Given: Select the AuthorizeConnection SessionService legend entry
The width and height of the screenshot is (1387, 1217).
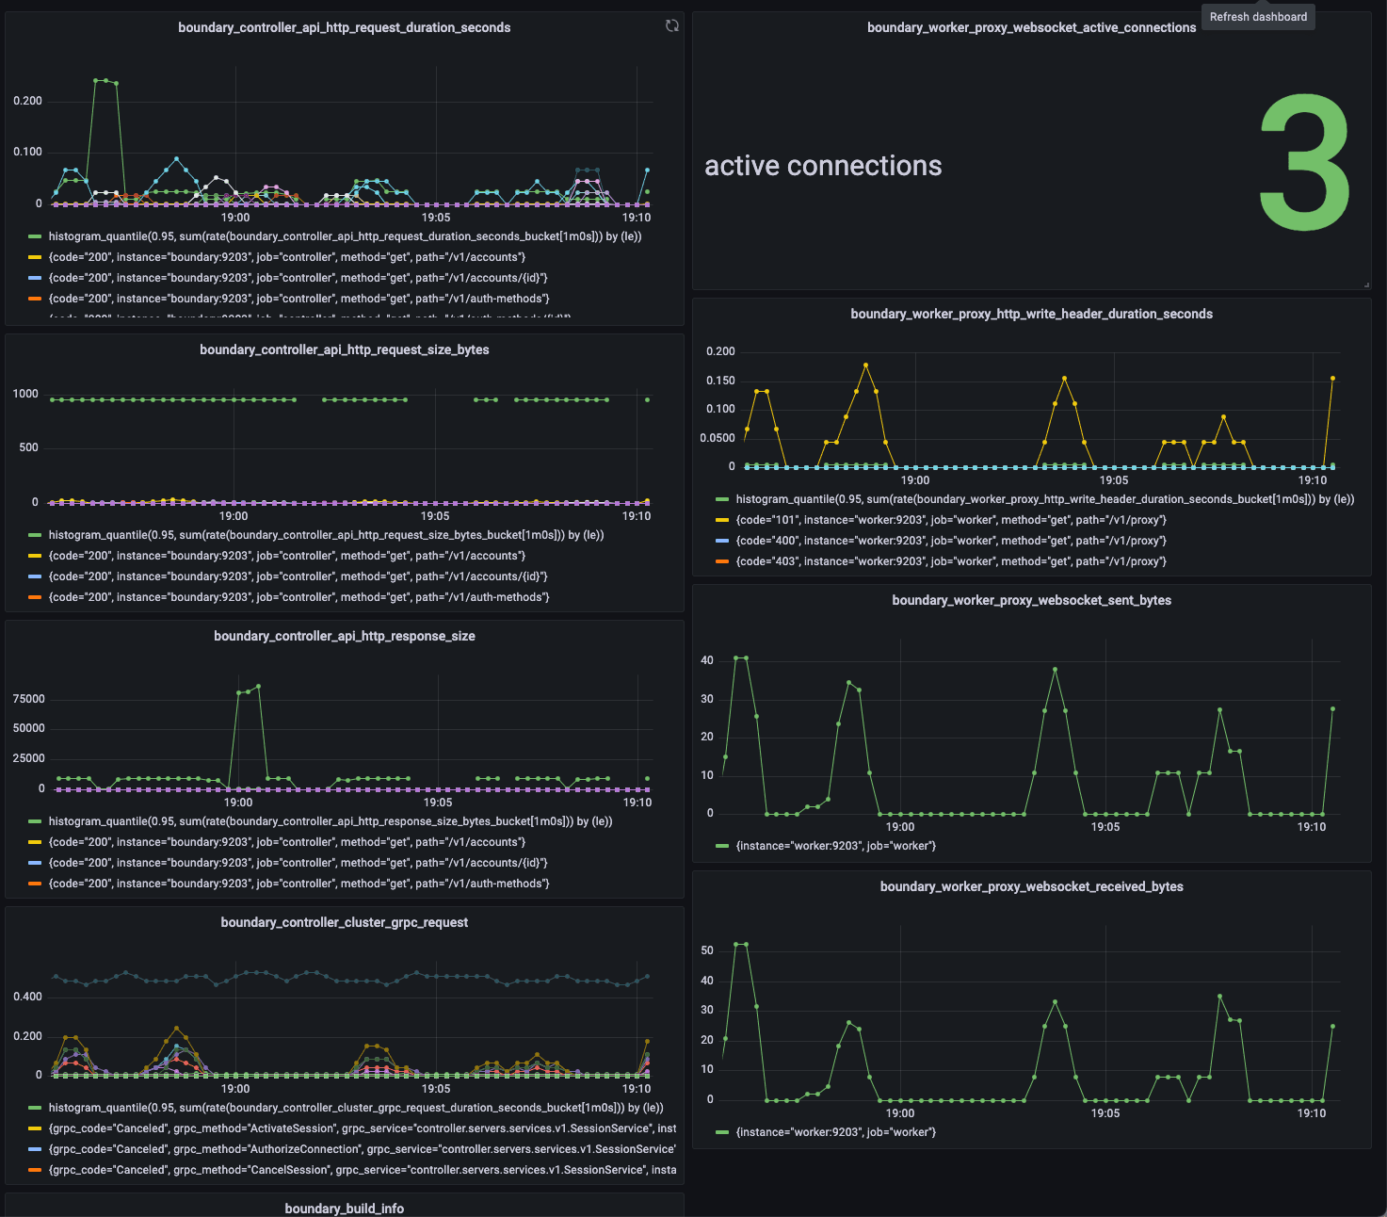Looking at the screenshot, I should [363, 1148].
